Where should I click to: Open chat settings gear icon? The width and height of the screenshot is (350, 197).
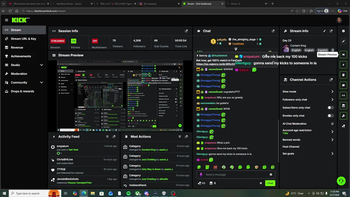coord(261,183)
